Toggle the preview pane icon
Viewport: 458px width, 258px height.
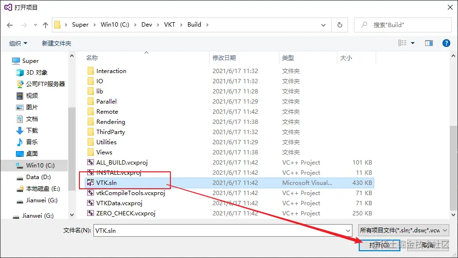pyautogui.click(x=429, y=43)
